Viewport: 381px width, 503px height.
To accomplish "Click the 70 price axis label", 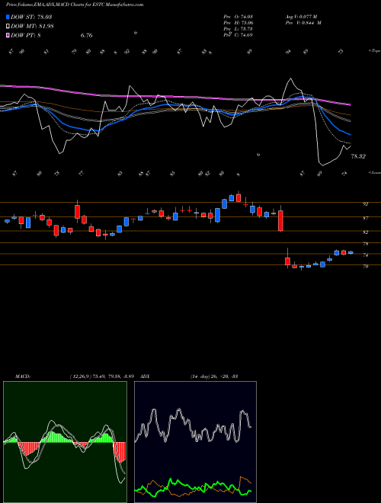I will tap(365, 266).
